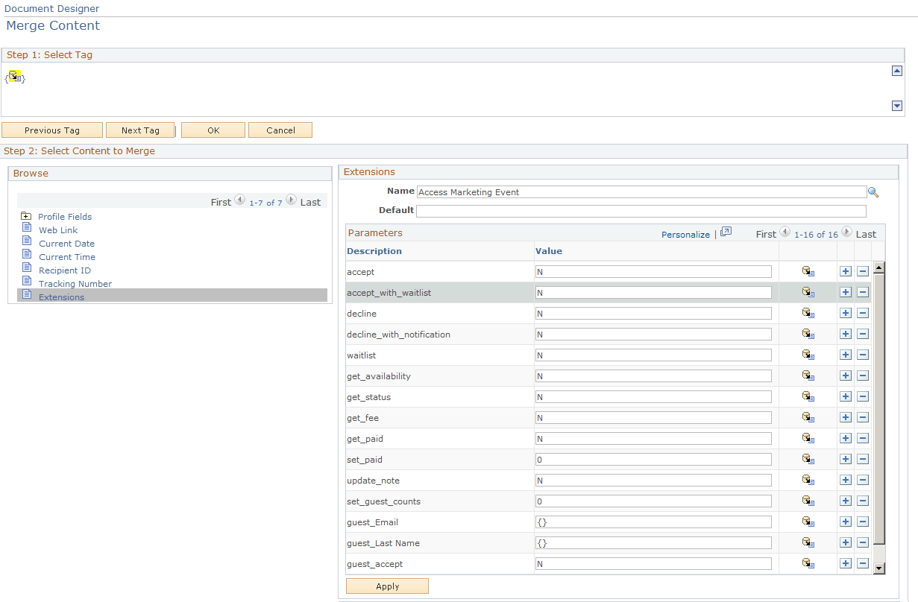Click the Personalize link above the grid
Screen dimensions: 918x602
(685, 234)
